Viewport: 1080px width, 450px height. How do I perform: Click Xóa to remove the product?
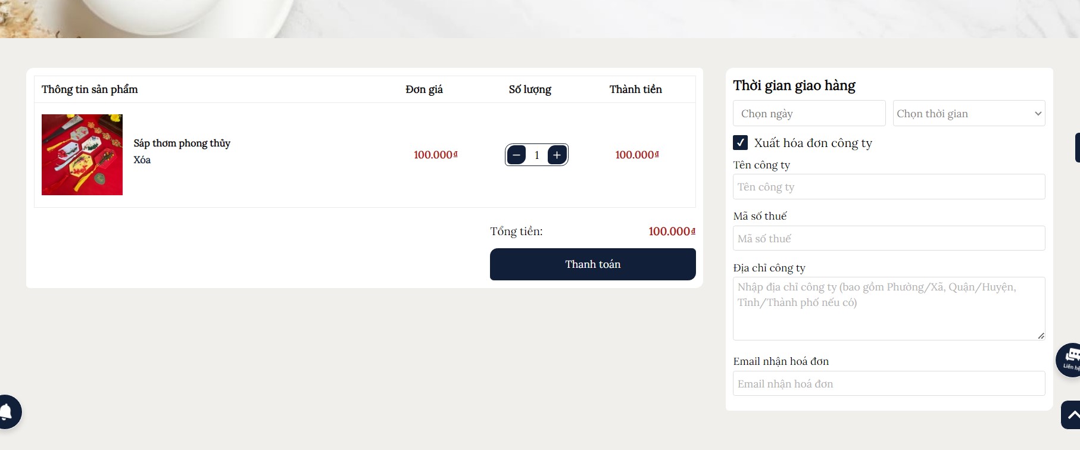(142, 160)
